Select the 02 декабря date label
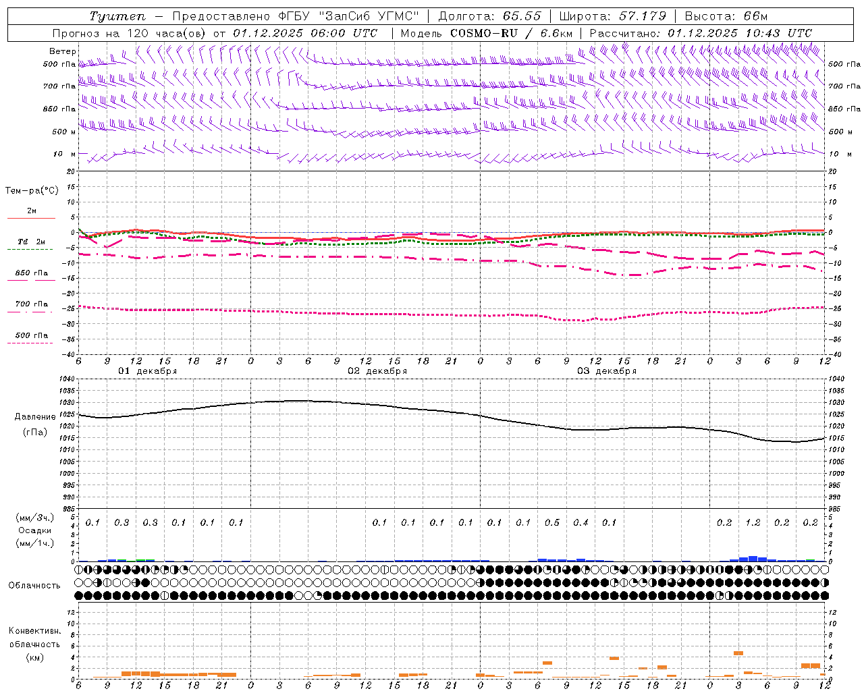Viewport: 864px width, 691px height. 377,371
